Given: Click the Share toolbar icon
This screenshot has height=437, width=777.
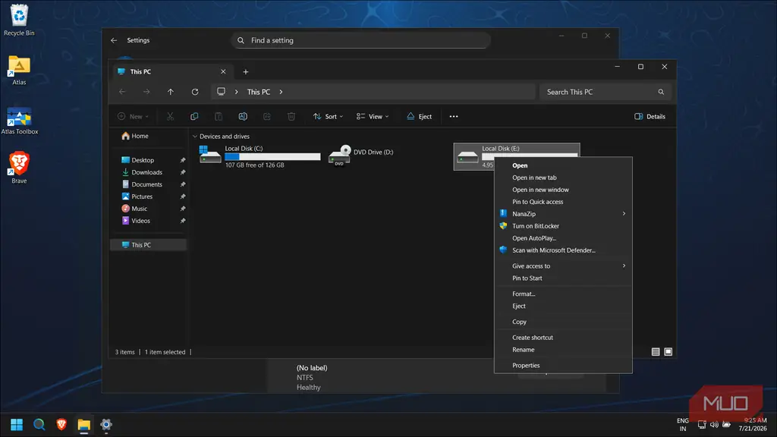Looking at the screenshot, I should click(x=267, y=116).
